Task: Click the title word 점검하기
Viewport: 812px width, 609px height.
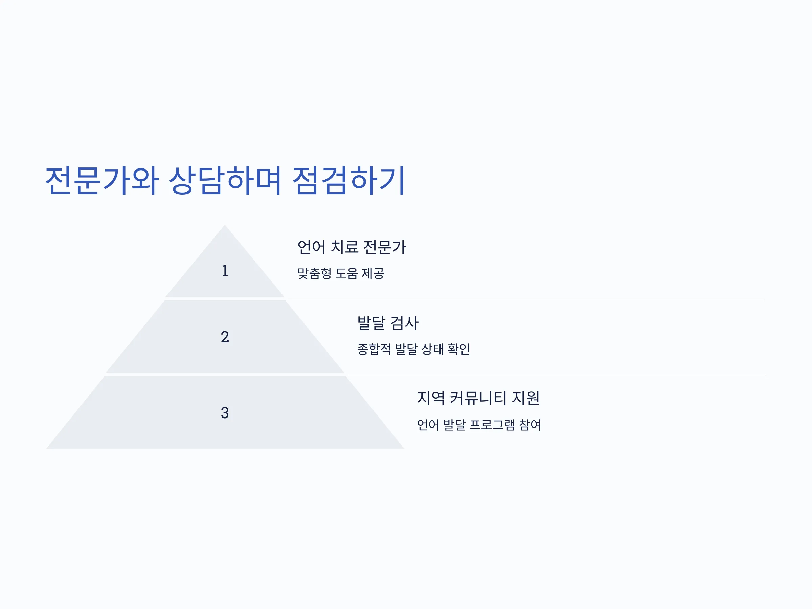Action: pyautogui.click(x=348, y=180)
